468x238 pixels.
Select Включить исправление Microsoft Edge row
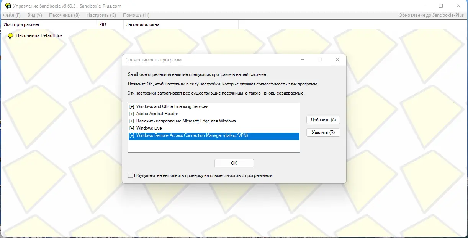[x=214, y=121]
